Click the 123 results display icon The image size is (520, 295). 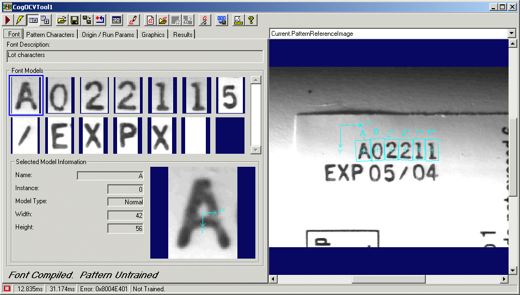[x=116, y=20]
